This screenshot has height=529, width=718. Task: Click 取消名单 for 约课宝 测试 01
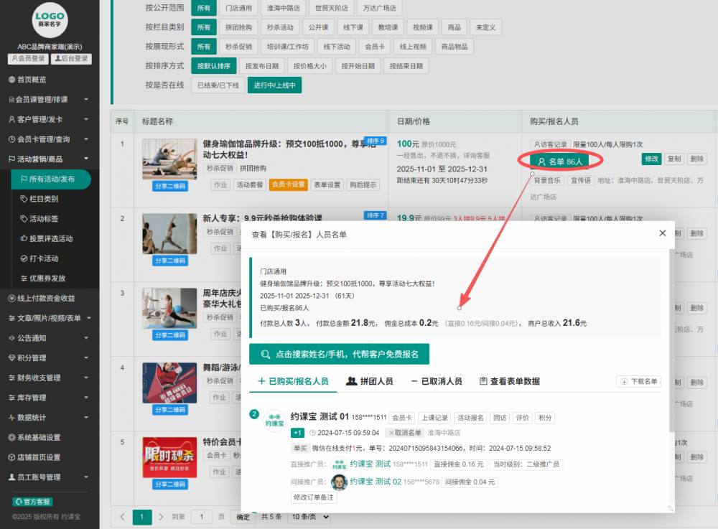point(404,433)
